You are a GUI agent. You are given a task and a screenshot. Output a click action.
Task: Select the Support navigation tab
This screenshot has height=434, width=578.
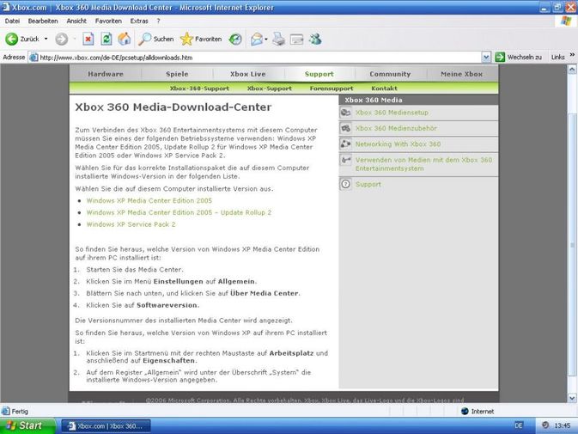tap(319, 74)
